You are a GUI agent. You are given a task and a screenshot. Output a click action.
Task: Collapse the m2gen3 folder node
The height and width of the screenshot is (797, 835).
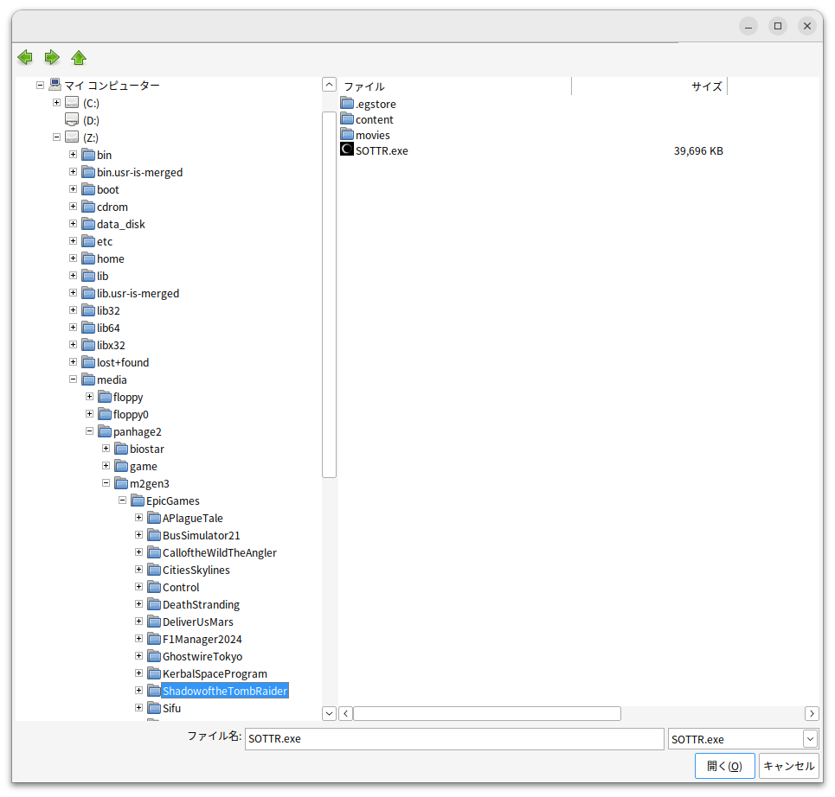[x=106, y=483]
